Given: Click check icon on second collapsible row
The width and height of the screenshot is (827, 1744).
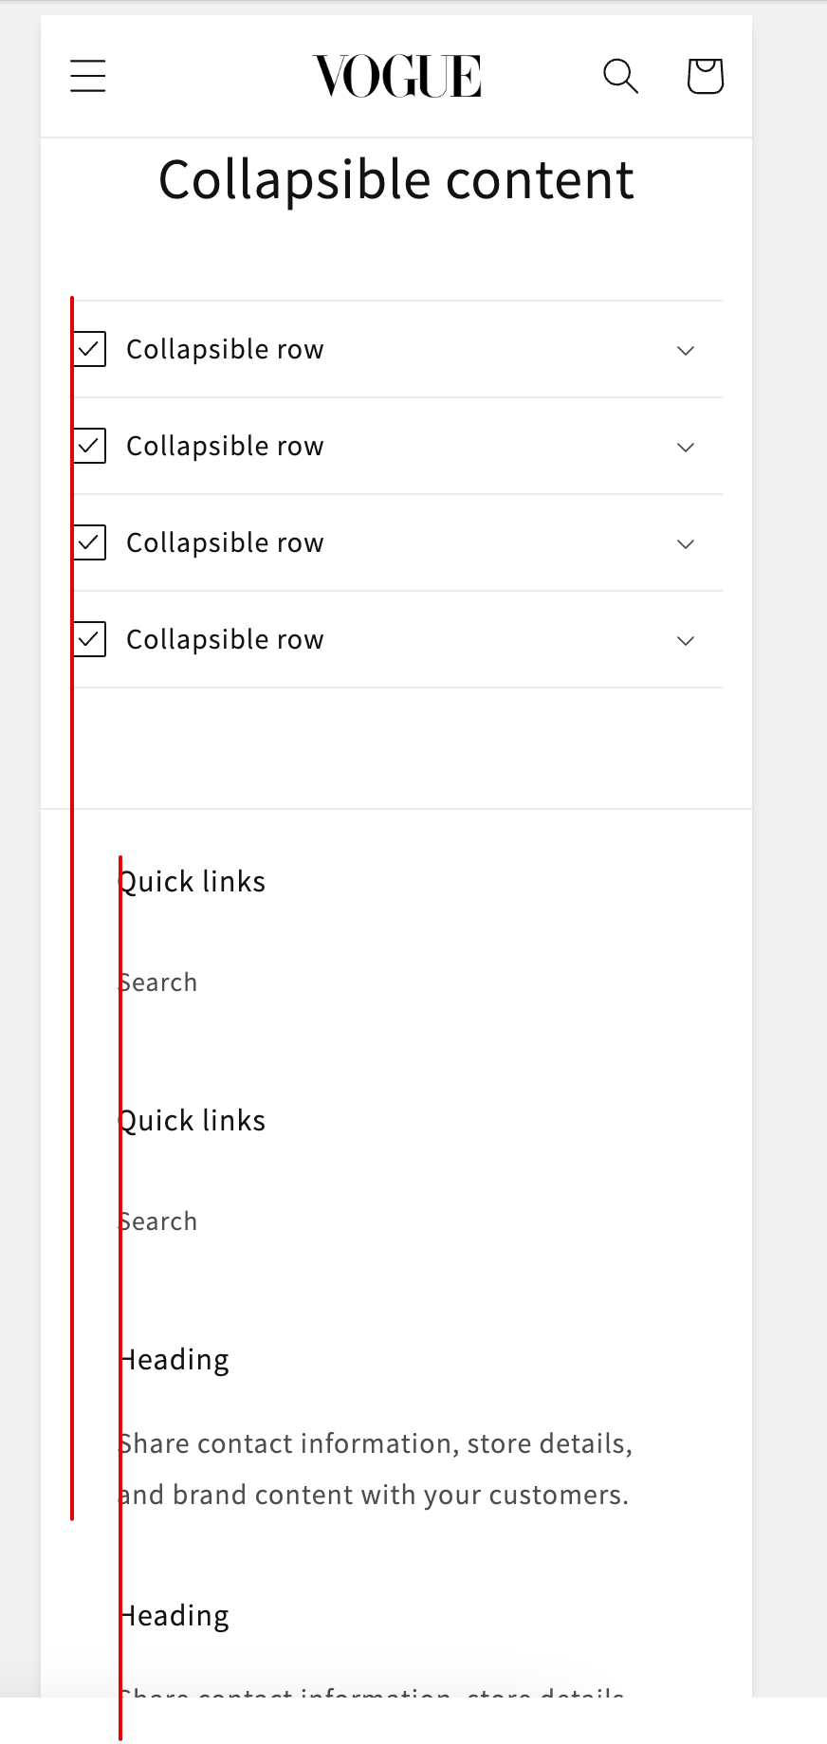Looking at the screenshot, I should tap(90, 446).
